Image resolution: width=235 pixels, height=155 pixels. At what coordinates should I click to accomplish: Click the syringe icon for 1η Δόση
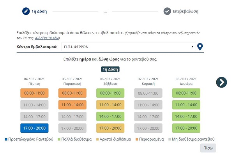point(26,11)
